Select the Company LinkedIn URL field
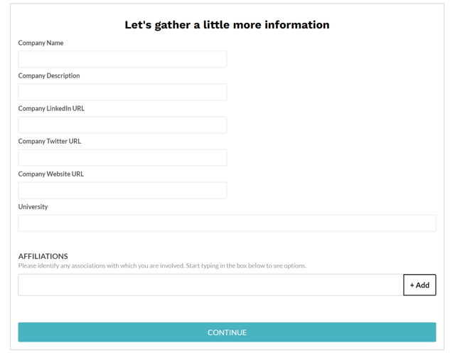Screen dimensions: 460x353 coord(122,125)
